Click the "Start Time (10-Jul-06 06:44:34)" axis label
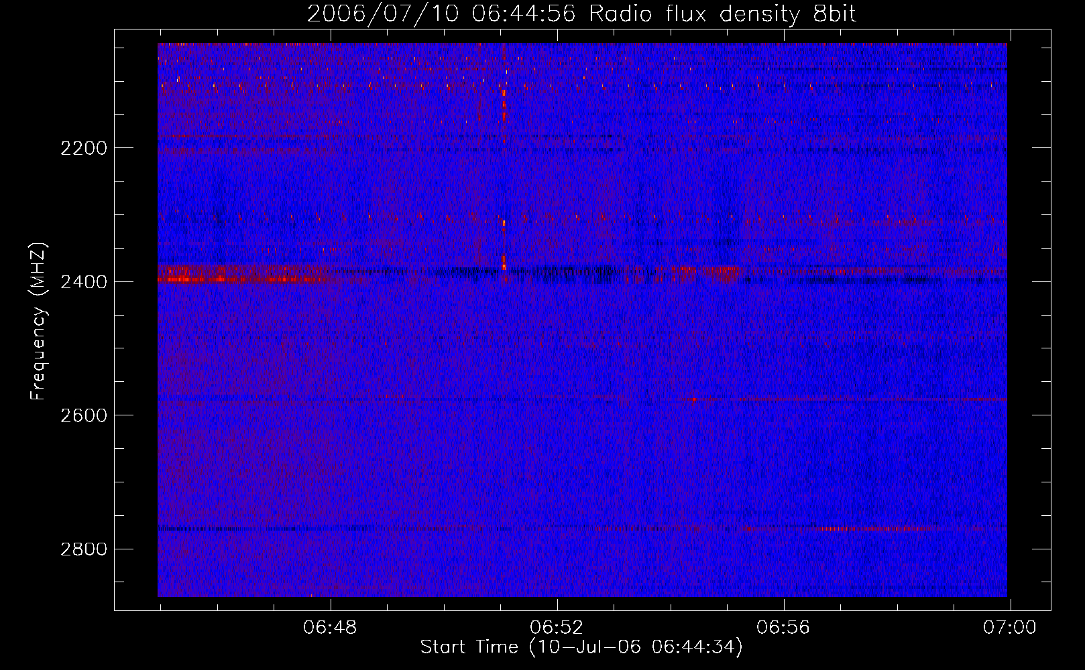1085x670 pixels. click(581, 647)
